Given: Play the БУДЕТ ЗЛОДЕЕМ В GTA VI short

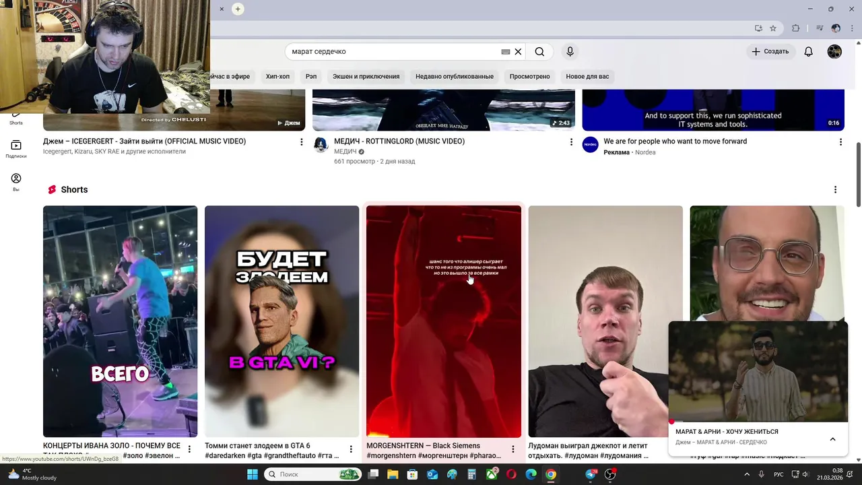Looking at the screenshot, I should [x=281, y=321].
